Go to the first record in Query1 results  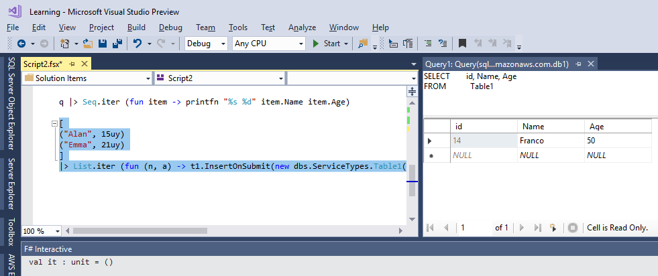[430, 228]
